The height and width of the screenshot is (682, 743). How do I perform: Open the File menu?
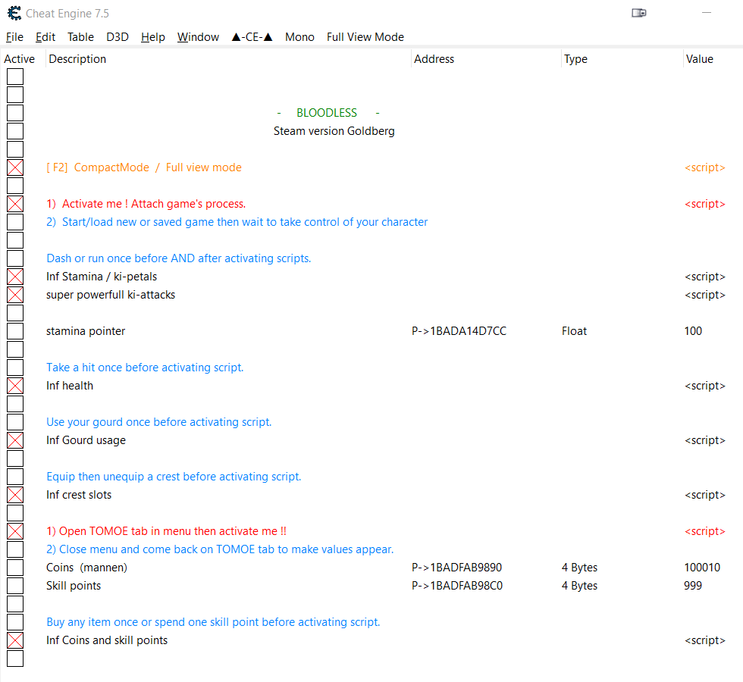pos(14,37)
